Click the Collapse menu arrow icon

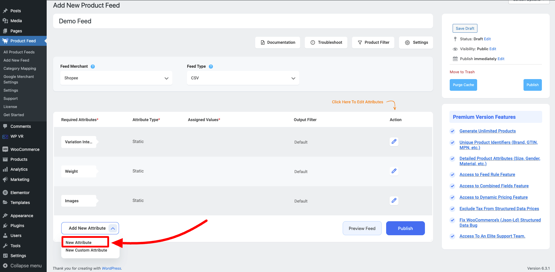(5, 266)
